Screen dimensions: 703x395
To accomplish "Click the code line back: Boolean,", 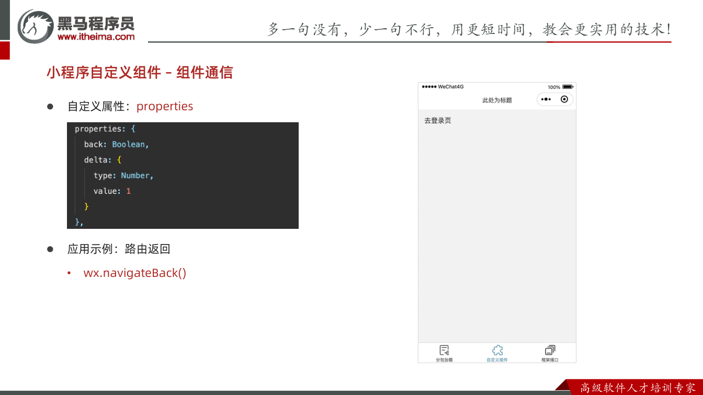I will (116, 144).
